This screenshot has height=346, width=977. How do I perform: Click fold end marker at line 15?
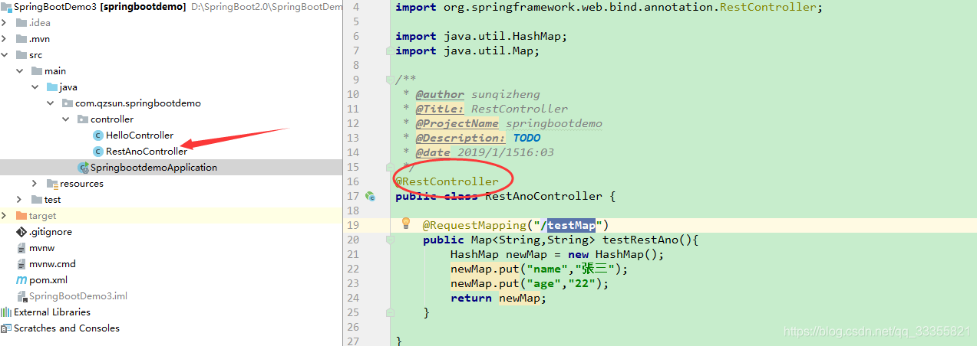[389, 166]
